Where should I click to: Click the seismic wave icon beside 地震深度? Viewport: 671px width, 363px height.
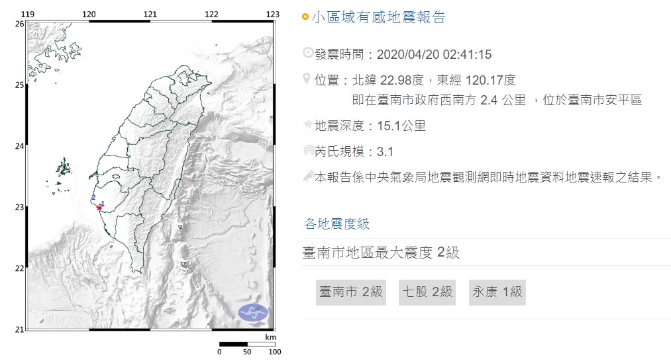pyautogui.click(x=308, y=125)
